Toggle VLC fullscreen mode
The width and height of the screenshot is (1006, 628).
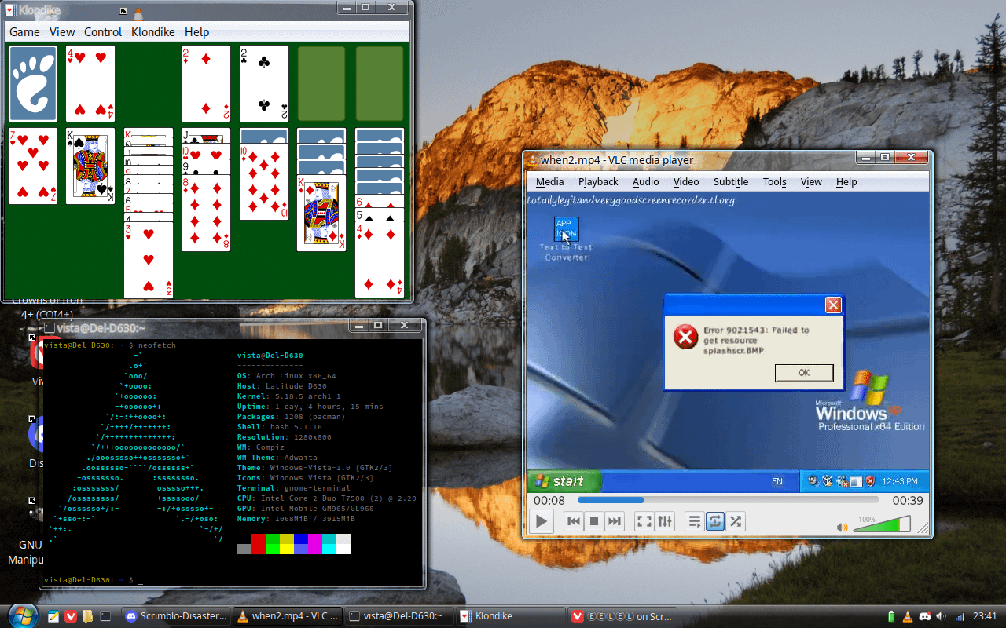coord(644,521)
